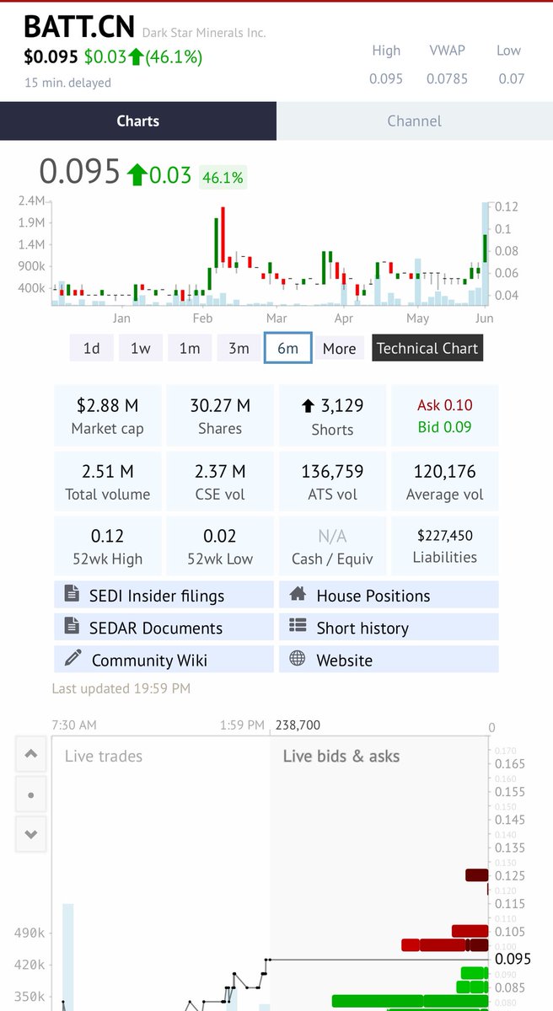The image size is (553, 1011).
Task: Select the 1d chart range
Action: coord(91,348)
